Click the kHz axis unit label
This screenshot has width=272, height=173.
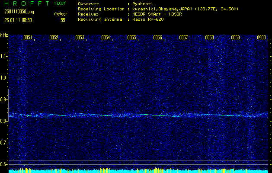[x=4, y=35]
